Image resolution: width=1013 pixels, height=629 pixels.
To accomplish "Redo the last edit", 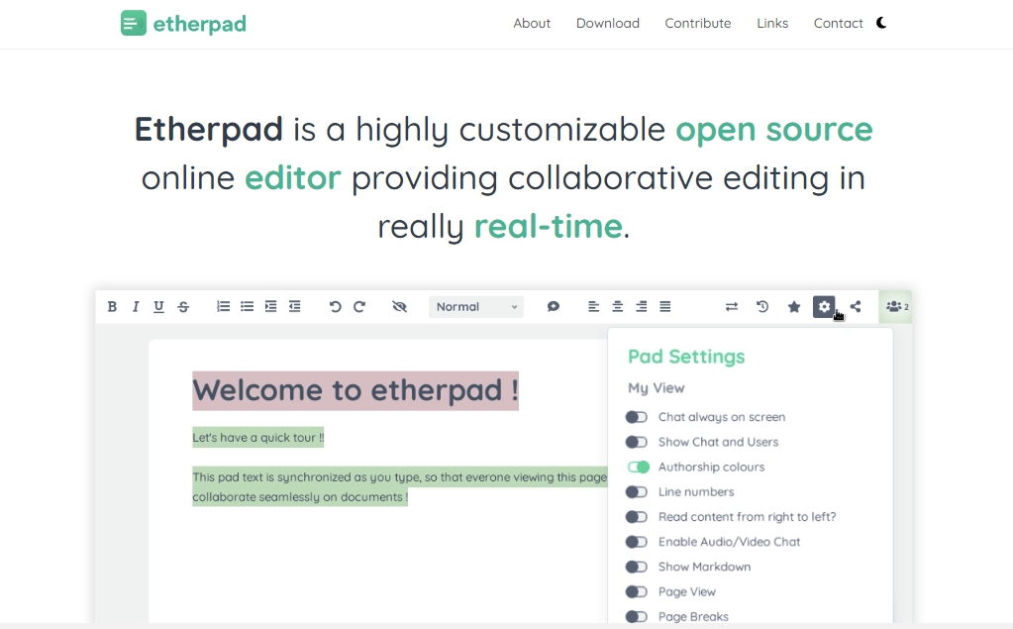I will [x=359, y=306].
